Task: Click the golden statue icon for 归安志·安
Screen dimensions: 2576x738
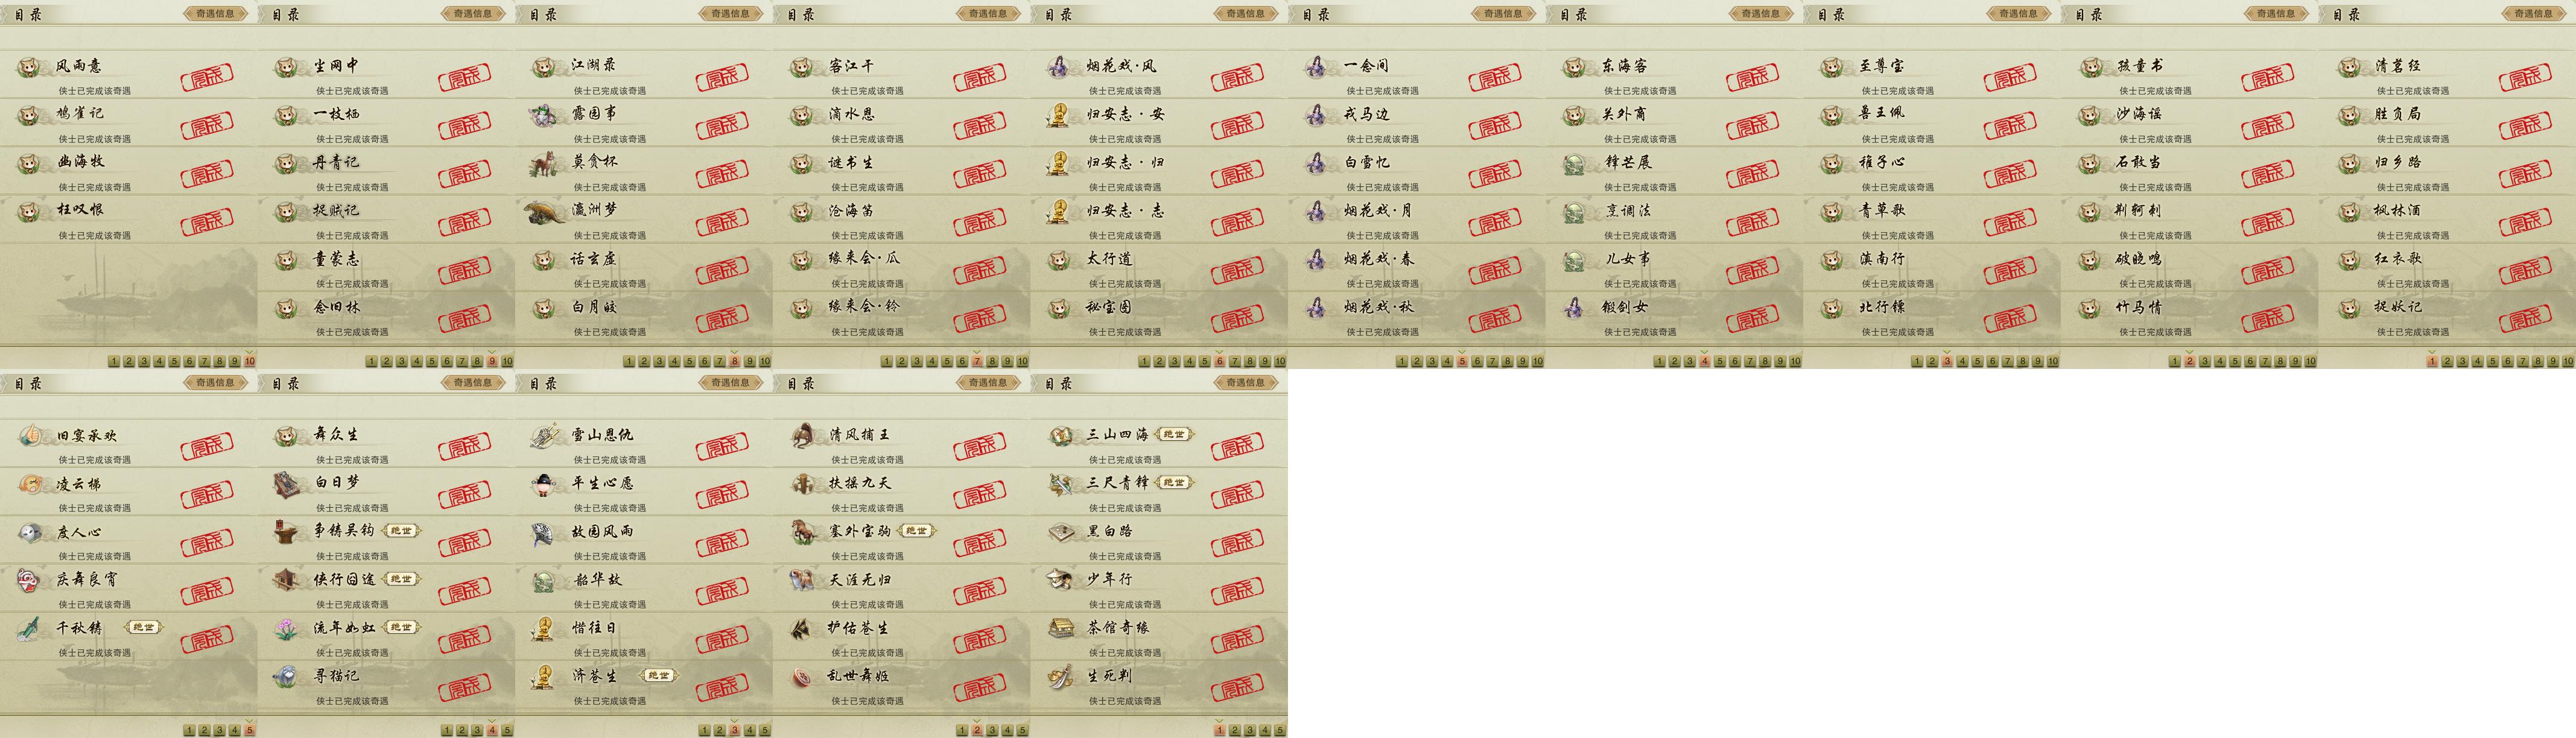Action: tap(1059, 114)
